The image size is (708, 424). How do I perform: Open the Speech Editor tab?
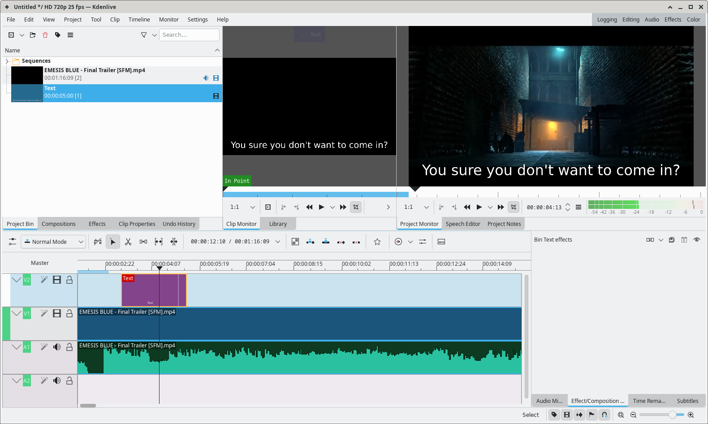pos(463,224)
